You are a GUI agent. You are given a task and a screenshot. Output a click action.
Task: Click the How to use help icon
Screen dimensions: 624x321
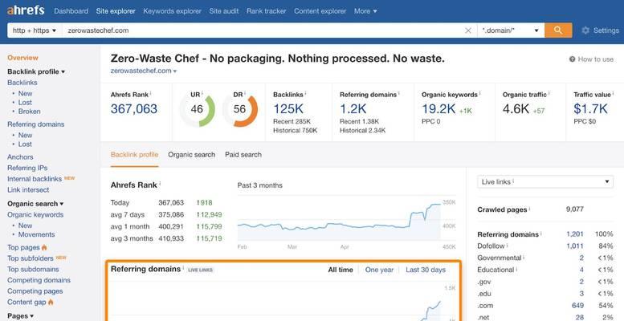573,59
